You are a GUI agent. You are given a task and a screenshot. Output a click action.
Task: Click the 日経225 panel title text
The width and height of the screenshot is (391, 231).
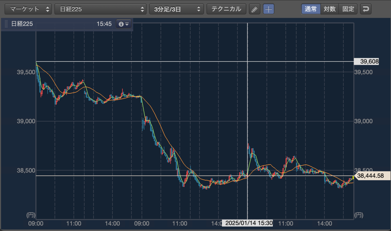click(22, 24)
